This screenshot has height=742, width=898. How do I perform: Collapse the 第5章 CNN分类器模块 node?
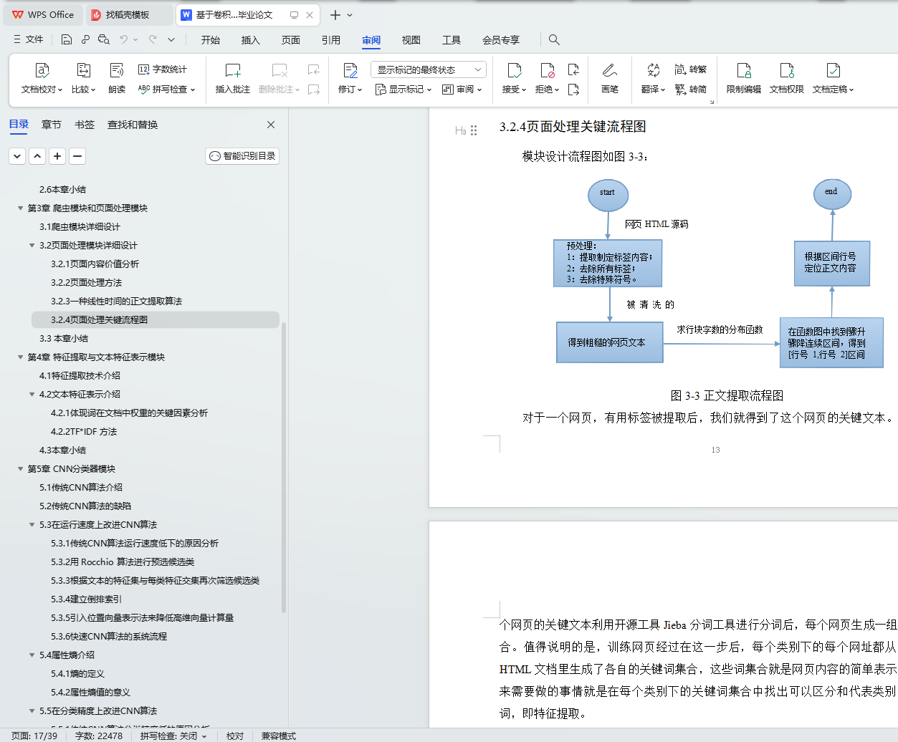coord(20,469)
